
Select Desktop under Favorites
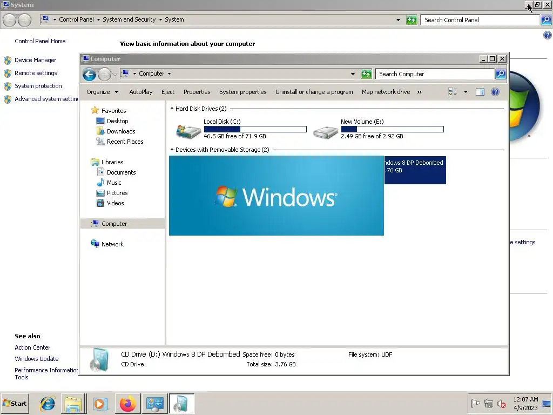click(x=117, y=121)
